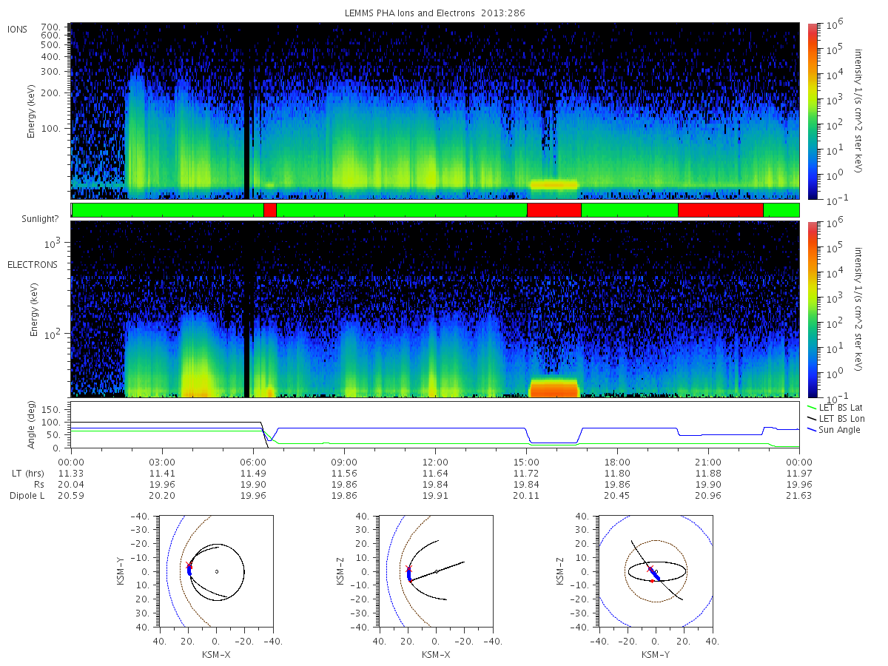Click the red X marker in KSM-X/KSM-Y plot
Image resolution: width=888 pixels, height=666 pixels.
189,565
